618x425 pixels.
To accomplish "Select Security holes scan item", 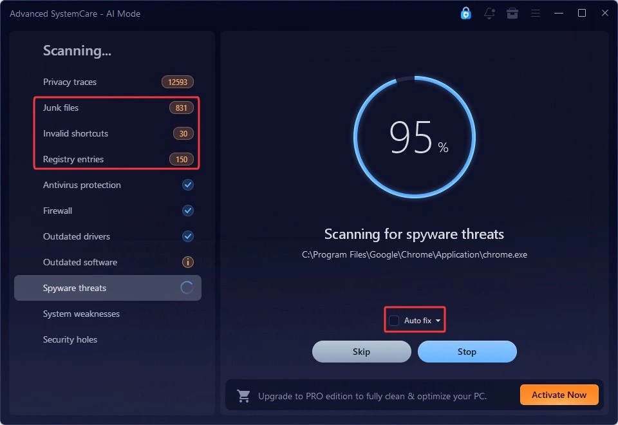I will [x=108, y=339].
